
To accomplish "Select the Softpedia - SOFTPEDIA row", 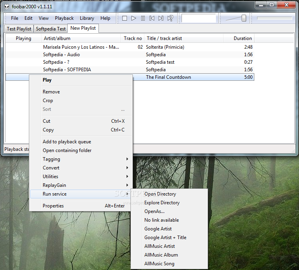I will (x=130, y=70).
